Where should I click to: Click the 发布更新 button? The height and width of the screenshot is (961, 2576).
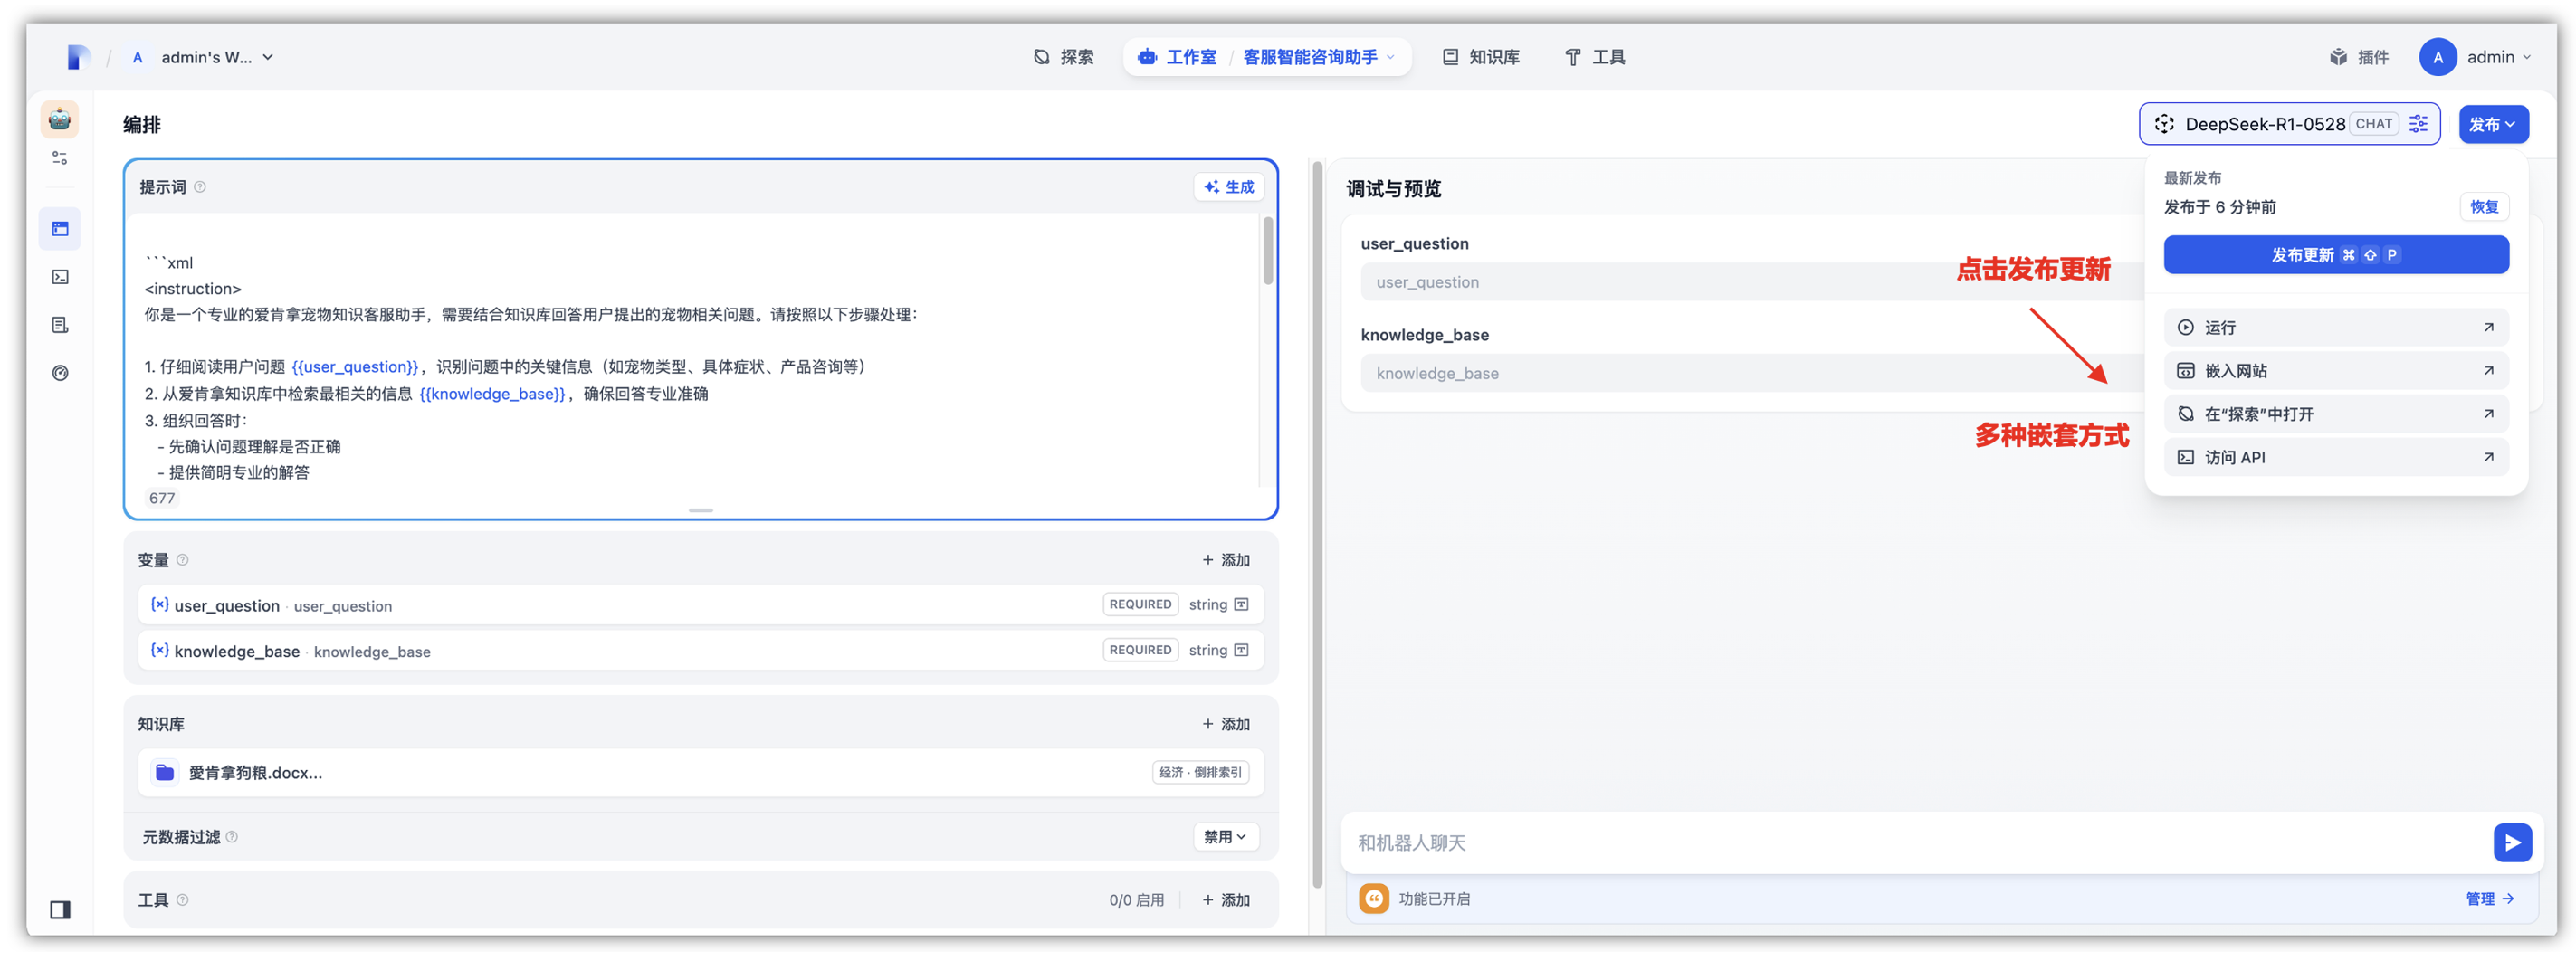pyautogui.click(x=2335, y=255)
